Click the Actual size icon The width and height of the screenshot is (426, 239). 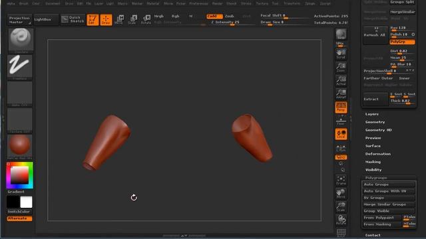tap(341, 80)
